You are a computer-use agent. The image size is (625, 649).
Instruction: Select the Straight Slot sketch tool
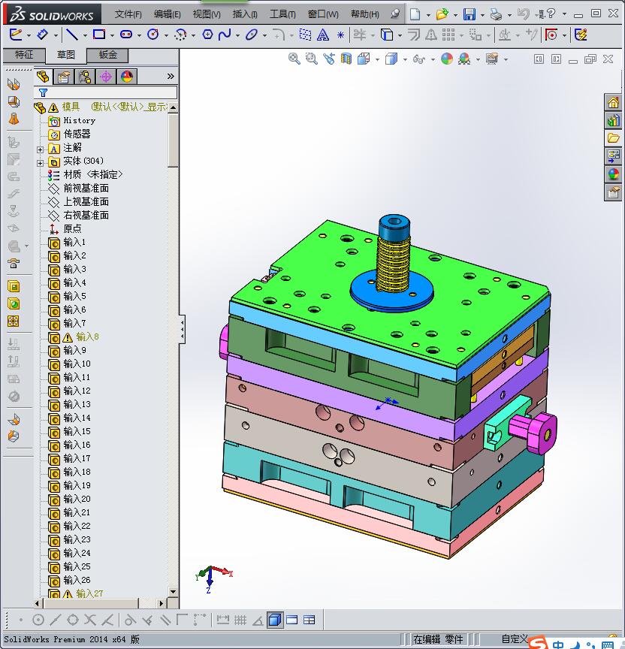pyautogui.click(x=126, y=35)
